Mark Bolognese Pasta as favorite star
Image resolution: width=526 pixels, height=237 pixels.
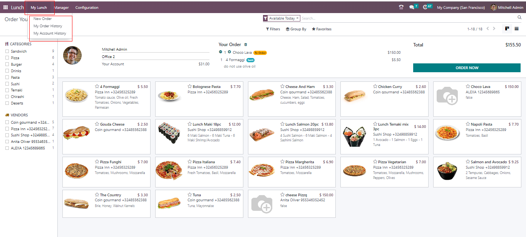click(190, 87)
